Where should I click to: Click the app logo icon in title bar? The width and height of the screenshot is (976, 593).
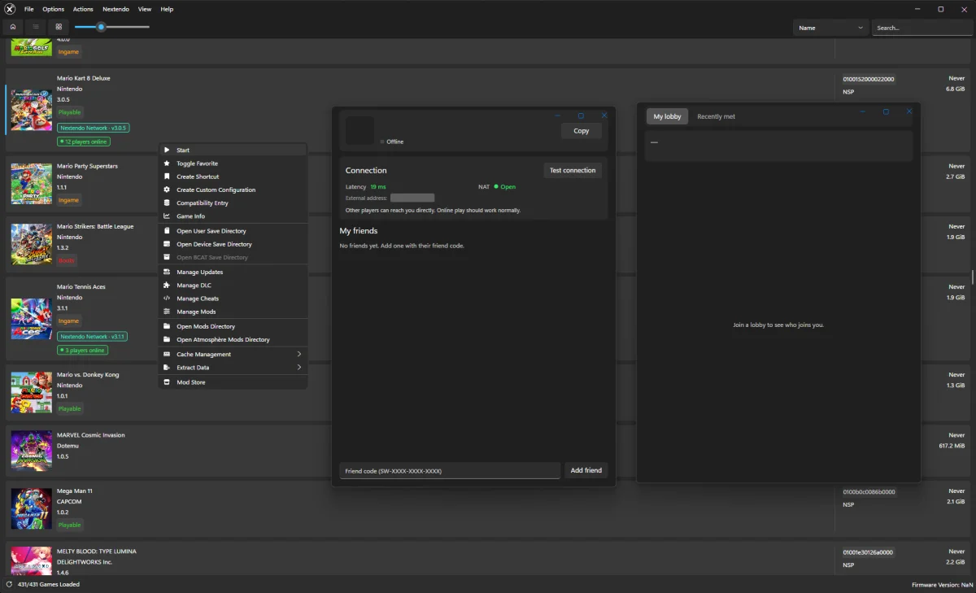(9, 9)
